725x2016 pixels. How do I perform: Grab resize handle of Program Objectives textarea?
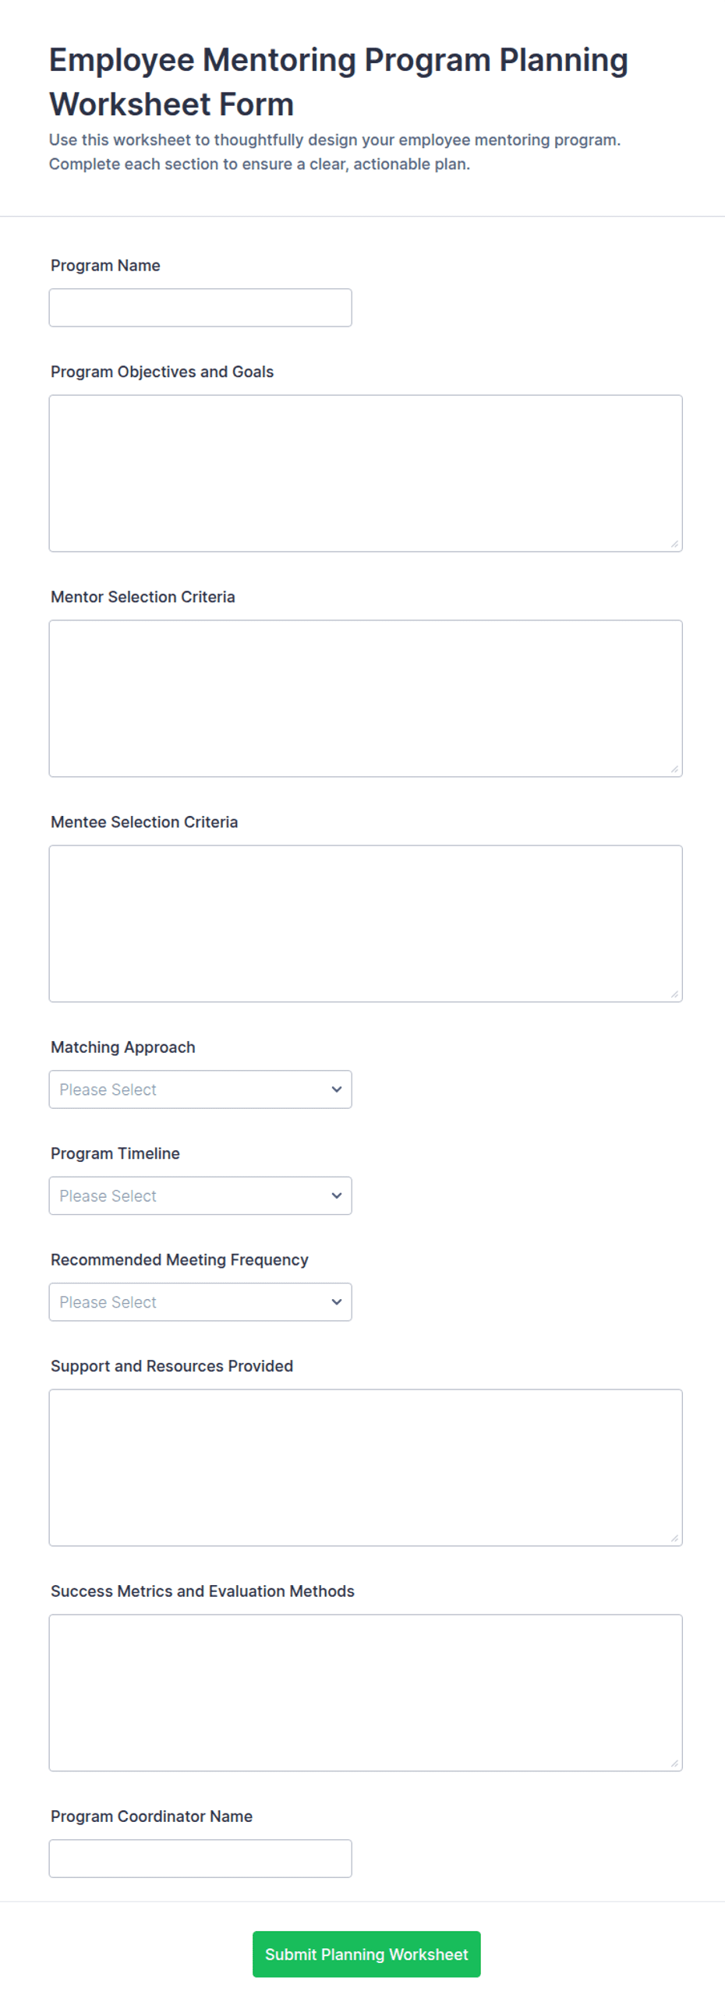pos(675,545)
